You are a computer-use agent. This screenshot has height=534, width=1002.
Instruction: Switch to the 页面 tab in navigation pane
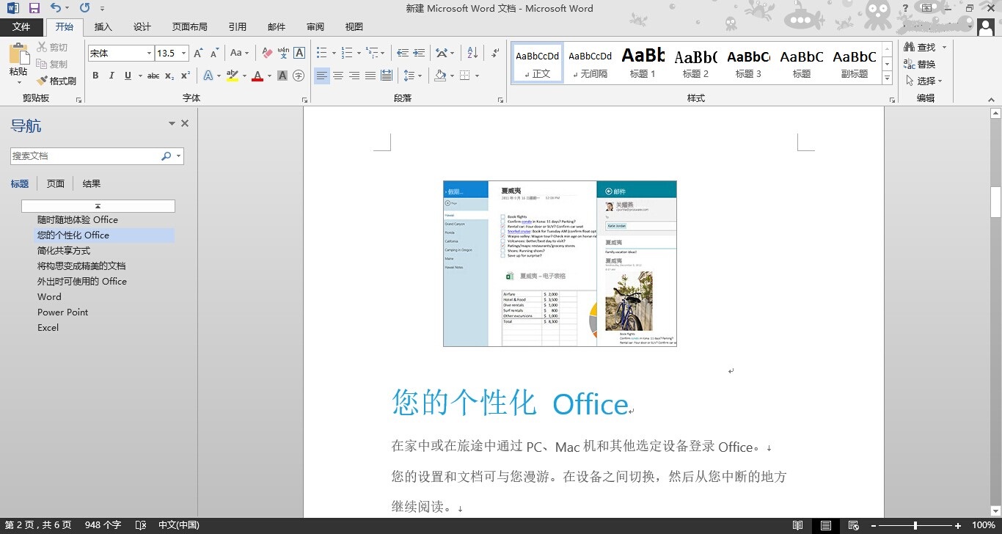(x=56, y=184)
